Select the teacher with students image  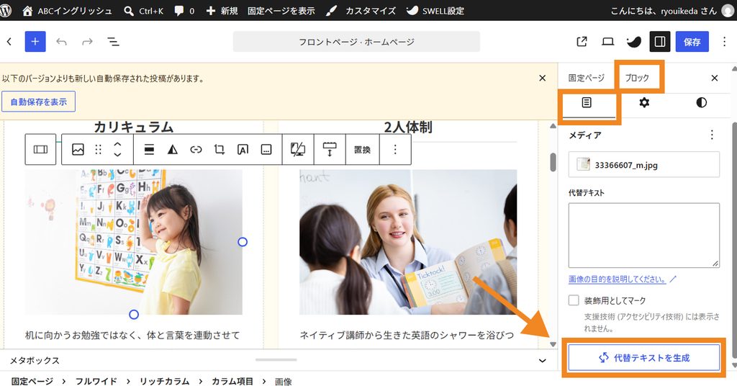pos(408,242)
